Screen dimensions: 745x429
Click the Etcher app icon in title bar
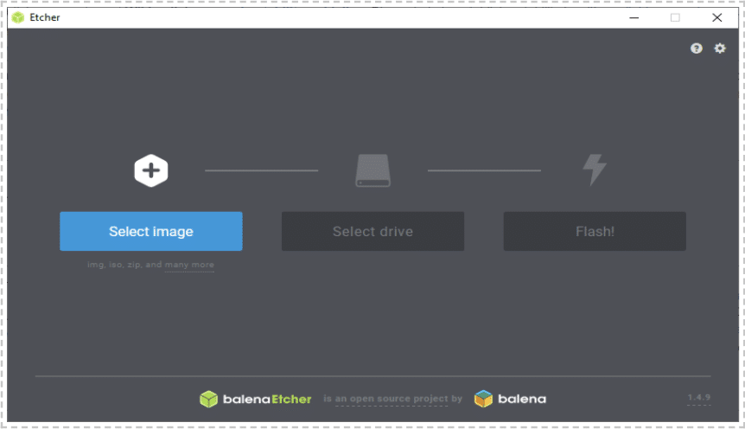[x=18, y=17]
